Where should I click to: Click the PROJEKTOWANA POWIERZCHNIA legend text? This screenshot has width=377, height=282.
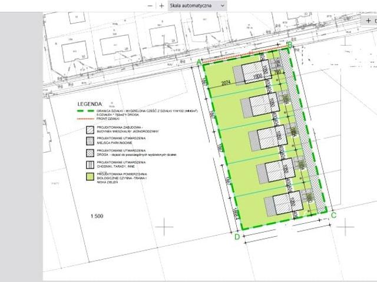click(x=122, y=174)
